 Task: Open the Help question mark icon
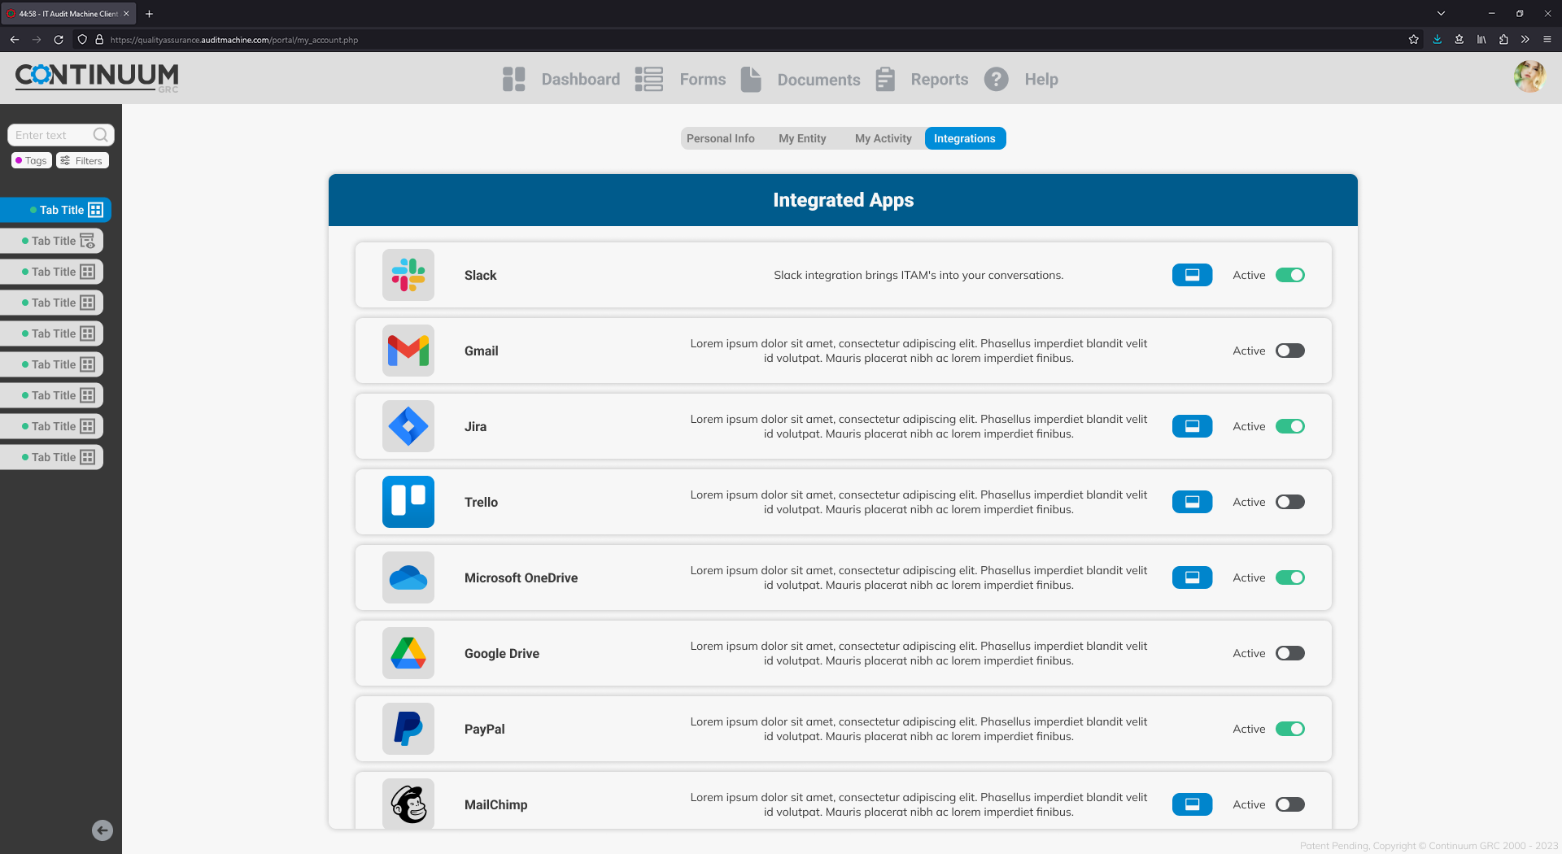(x=996, y=79)
